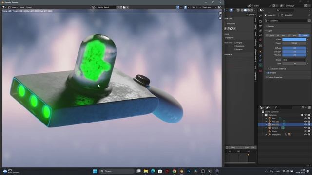
Task: Click the light Size field
Action: pyautogui.click(x=294, y=64)
